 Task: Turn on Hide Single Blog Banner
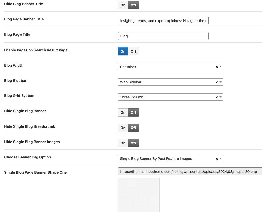(123, 112)
